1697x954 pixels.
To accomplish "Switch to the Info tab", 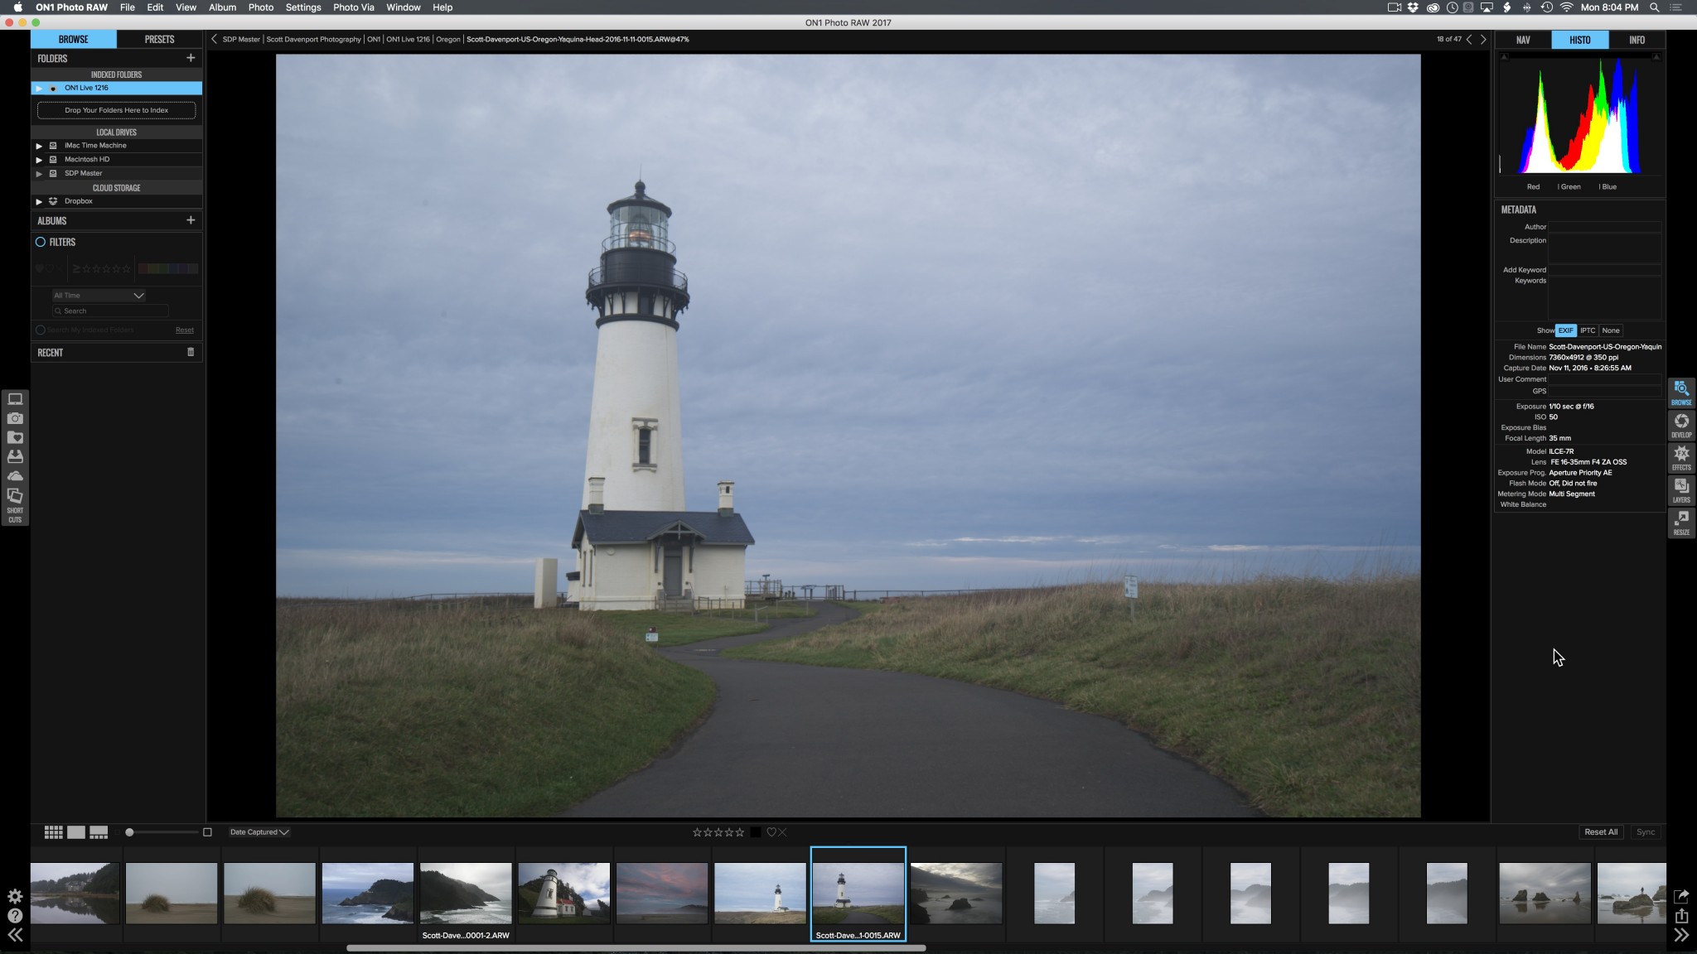I will (1637, 40).
